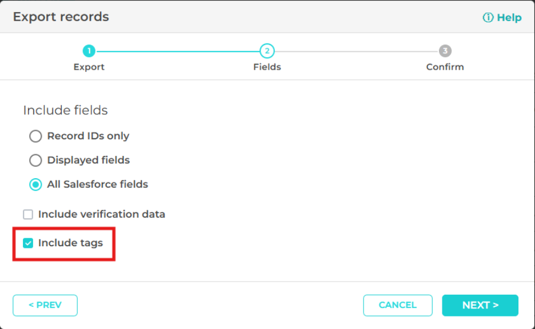The width and height of the screenshot is (535, 329).
Task: Click the info circle icon beside Help
Action: [489, 17]
